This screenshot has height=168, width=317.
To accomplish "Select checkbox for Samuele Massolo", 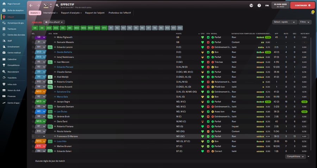I will (x=33, y=42).
